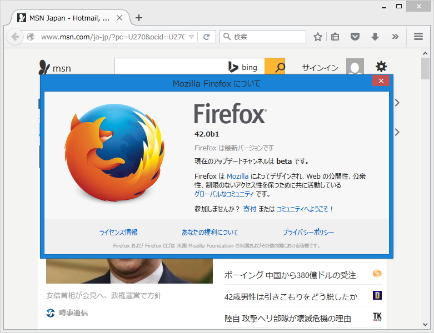Click the 寄付 donate link
Screen dimensions: 434x333
[250, 209]
